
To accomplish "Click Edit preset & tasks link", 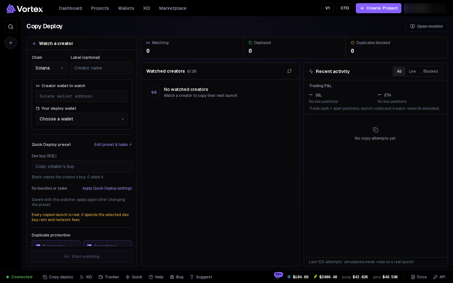I will tap(113, 145).
